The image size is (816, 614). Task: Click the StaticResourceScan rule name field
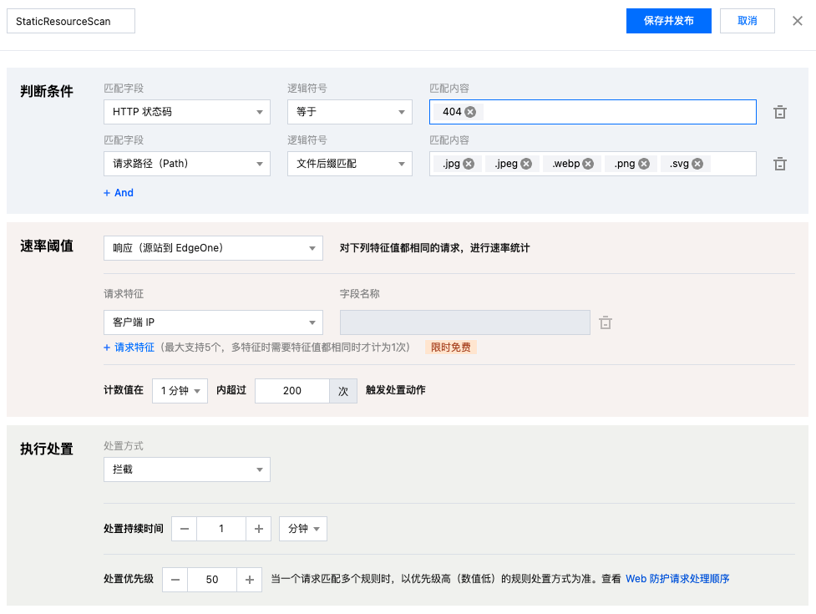point(71,21)
